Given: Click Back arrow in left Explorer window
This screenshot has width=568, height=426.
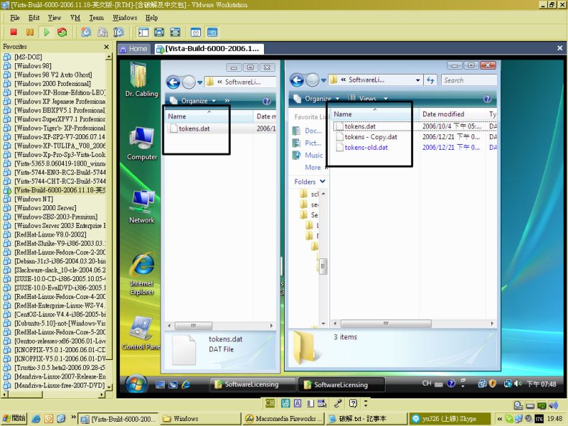Looking at the screenshot, I should [x=173, y=82].
